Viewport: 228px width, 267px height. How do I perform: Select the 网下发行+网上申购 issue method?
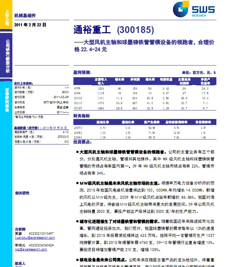point(56,102)
